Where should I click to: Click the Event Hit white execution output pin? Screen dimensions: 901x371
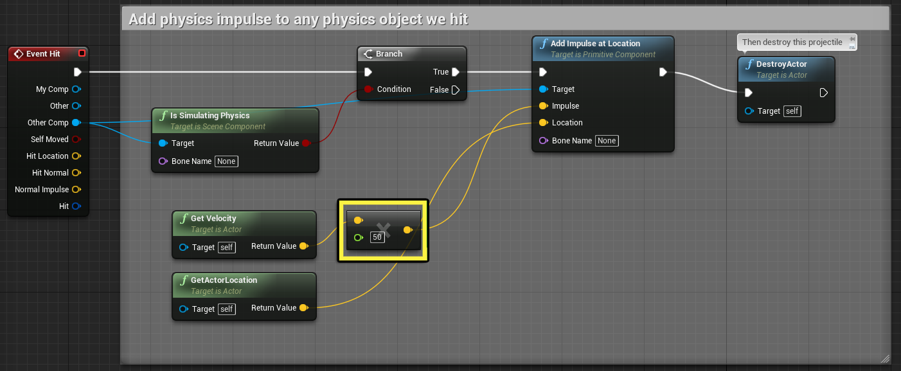tap(78, 72)
